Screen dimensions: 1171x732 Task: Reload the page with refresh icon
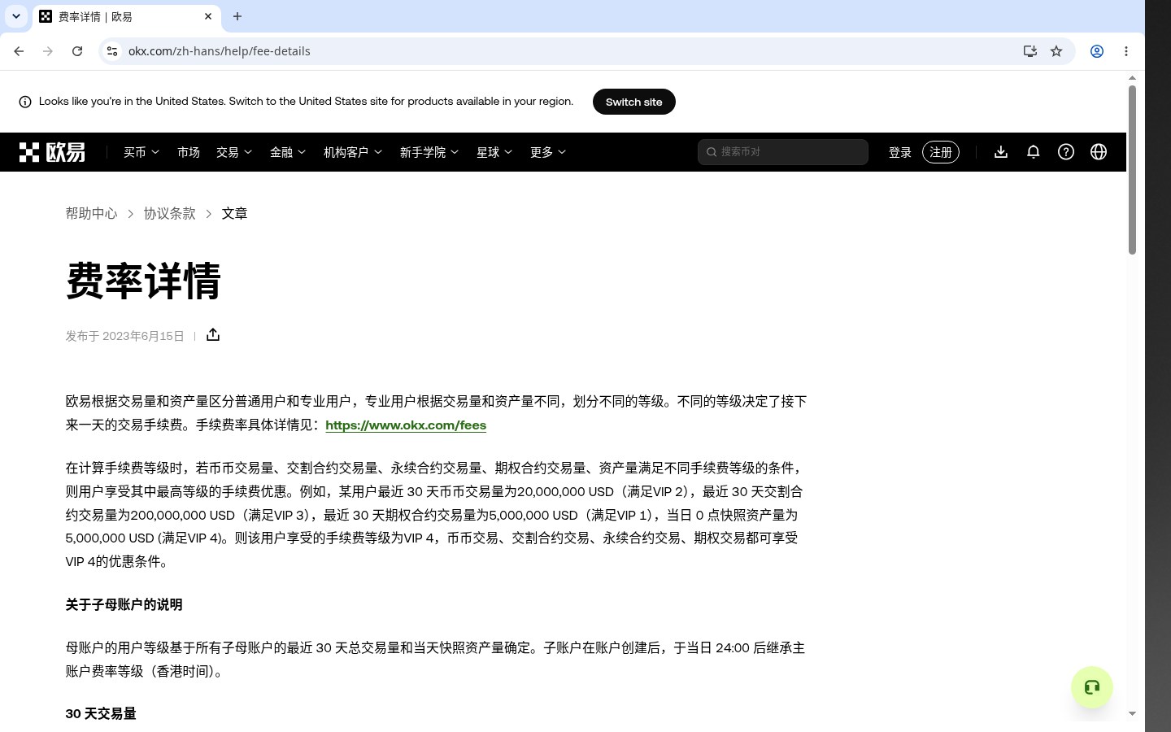(x=77, y=51)
